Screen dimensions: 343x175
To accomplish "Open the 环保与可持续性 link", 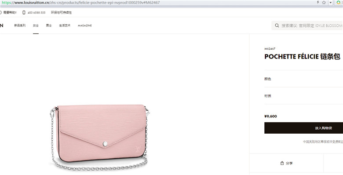I will point(61,12).
